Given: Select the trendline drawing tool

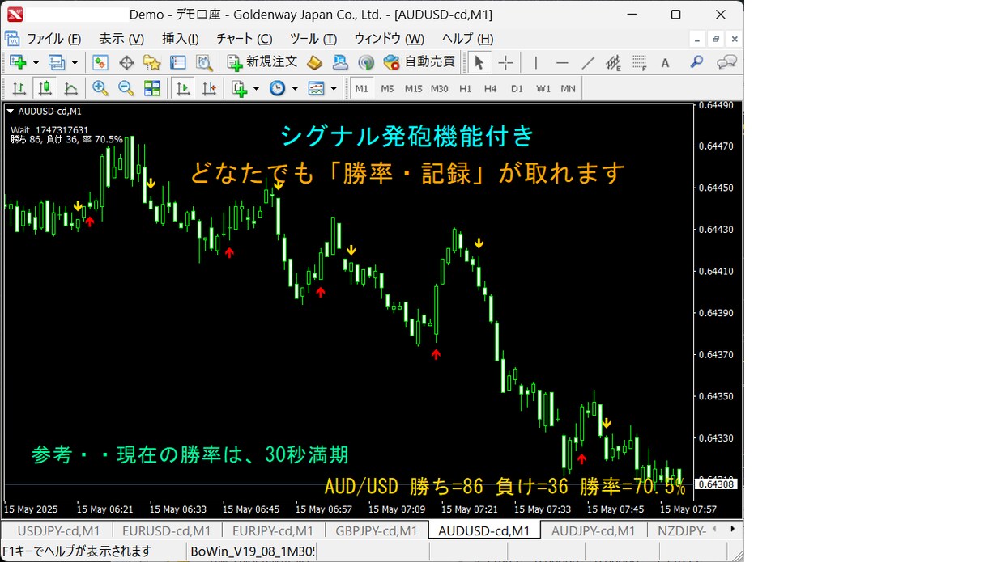Looking at the screenshot, I should point(589,62).
